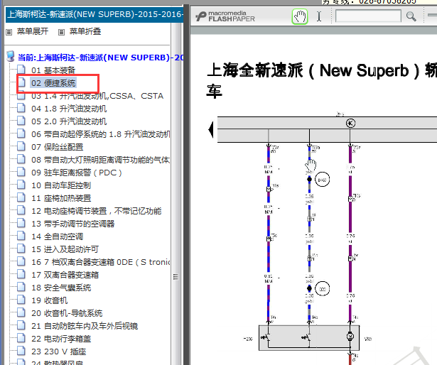The height and width of the screenshot is (365, 437).
Task: Click the left panel vertical scrollbar grip
Action: pyautogui.click(x=176, y=277)
